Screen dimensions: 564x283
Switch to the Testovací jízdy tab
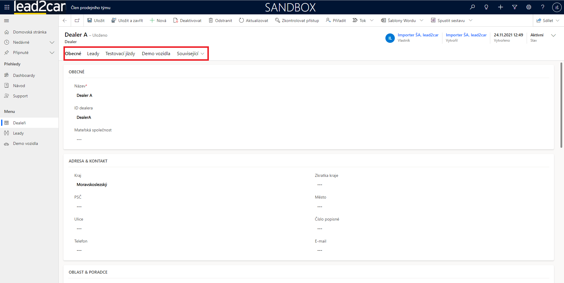pyautogui.click(x=120, y=54)
